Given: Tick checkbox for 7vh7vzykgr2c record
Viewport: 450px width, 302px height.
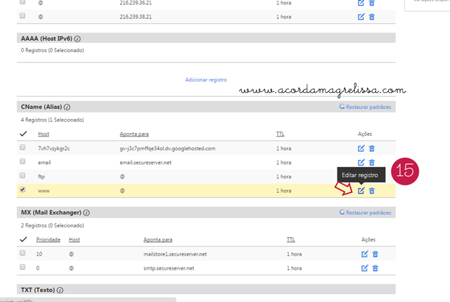Looking at the screenshot, I should [22, 147].
